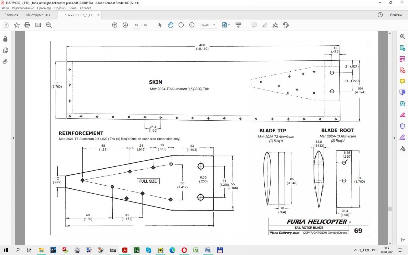Open the Файл menu
The width and height of the screenshot is (408, 255).
point(5,8)
